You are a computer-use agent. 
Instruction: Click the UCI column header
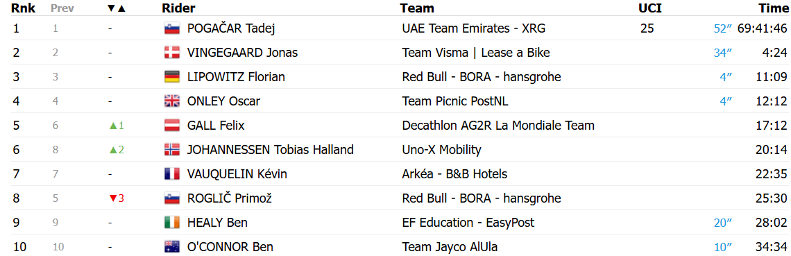[x=649, y=8]
